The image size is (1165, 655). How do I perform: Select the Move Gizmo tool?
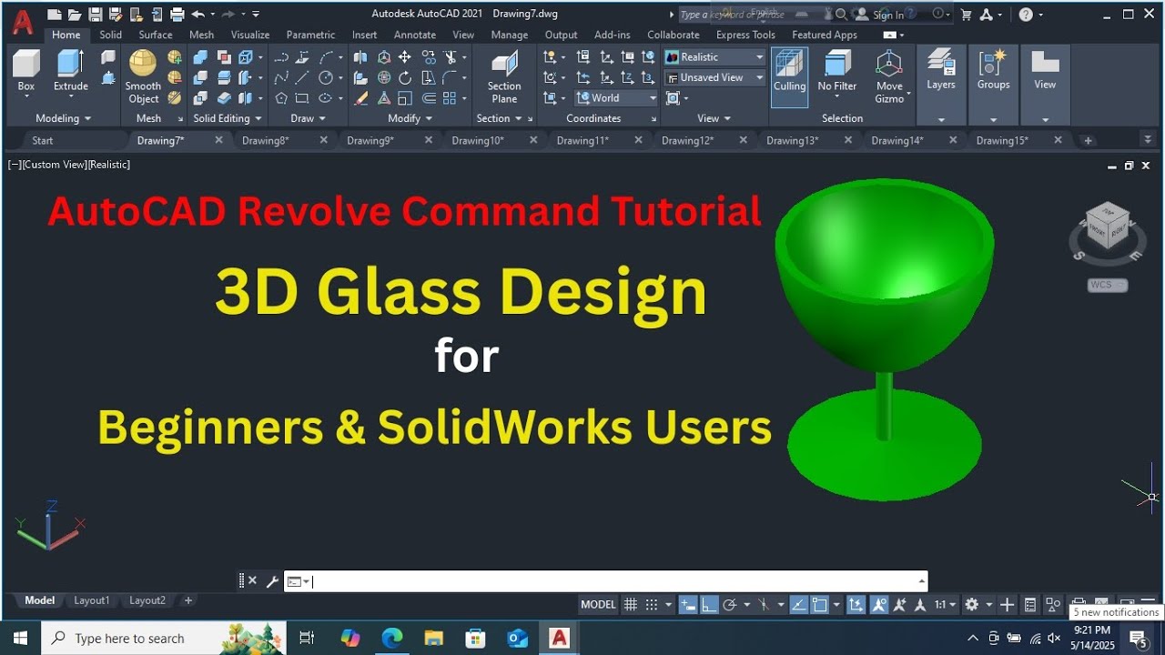[x=889, y=76]
